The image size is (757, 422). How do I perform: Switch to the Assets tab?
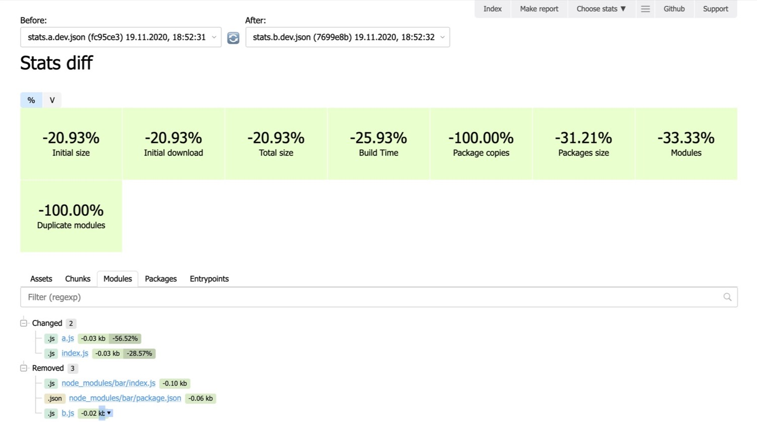(41, 279)
